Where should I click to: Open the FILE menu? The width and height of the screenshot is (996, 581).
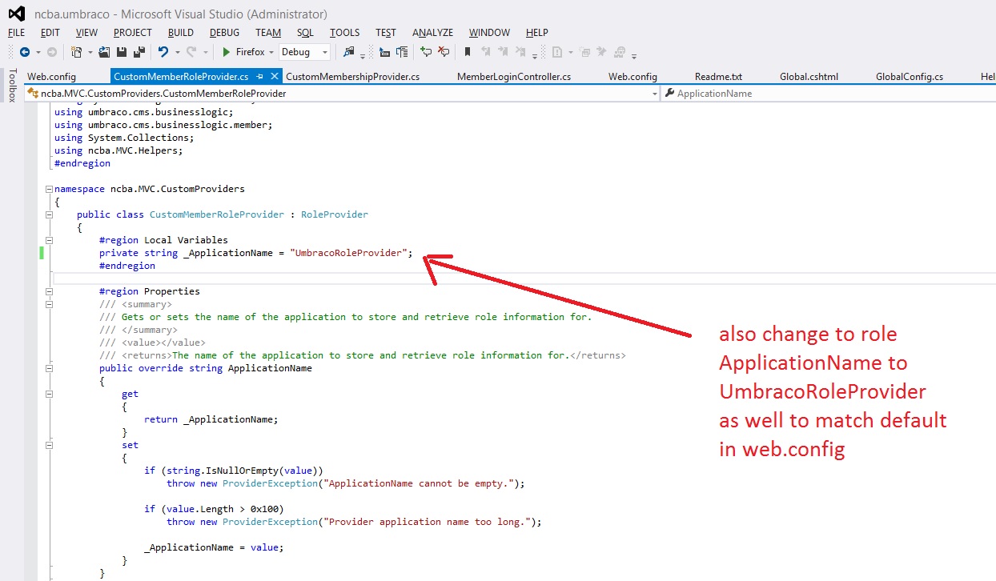(17, 33)
